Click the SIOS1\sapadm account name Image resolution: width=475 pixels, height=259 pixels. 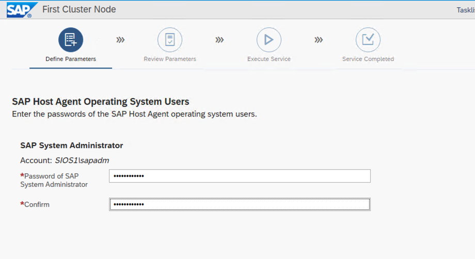tap(82, 160)
